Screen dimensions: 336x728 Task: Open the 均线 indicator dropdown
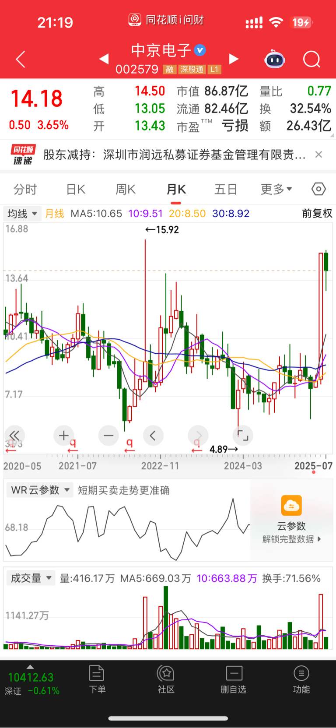click(22, 214)
